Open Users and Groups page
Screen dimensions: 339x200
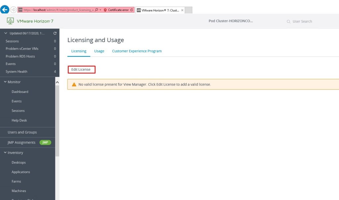click(22, 132)
